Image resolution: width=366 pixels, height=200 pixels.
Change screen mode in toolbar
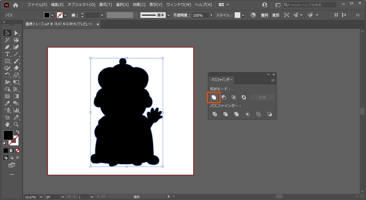[x=11, y=165]
